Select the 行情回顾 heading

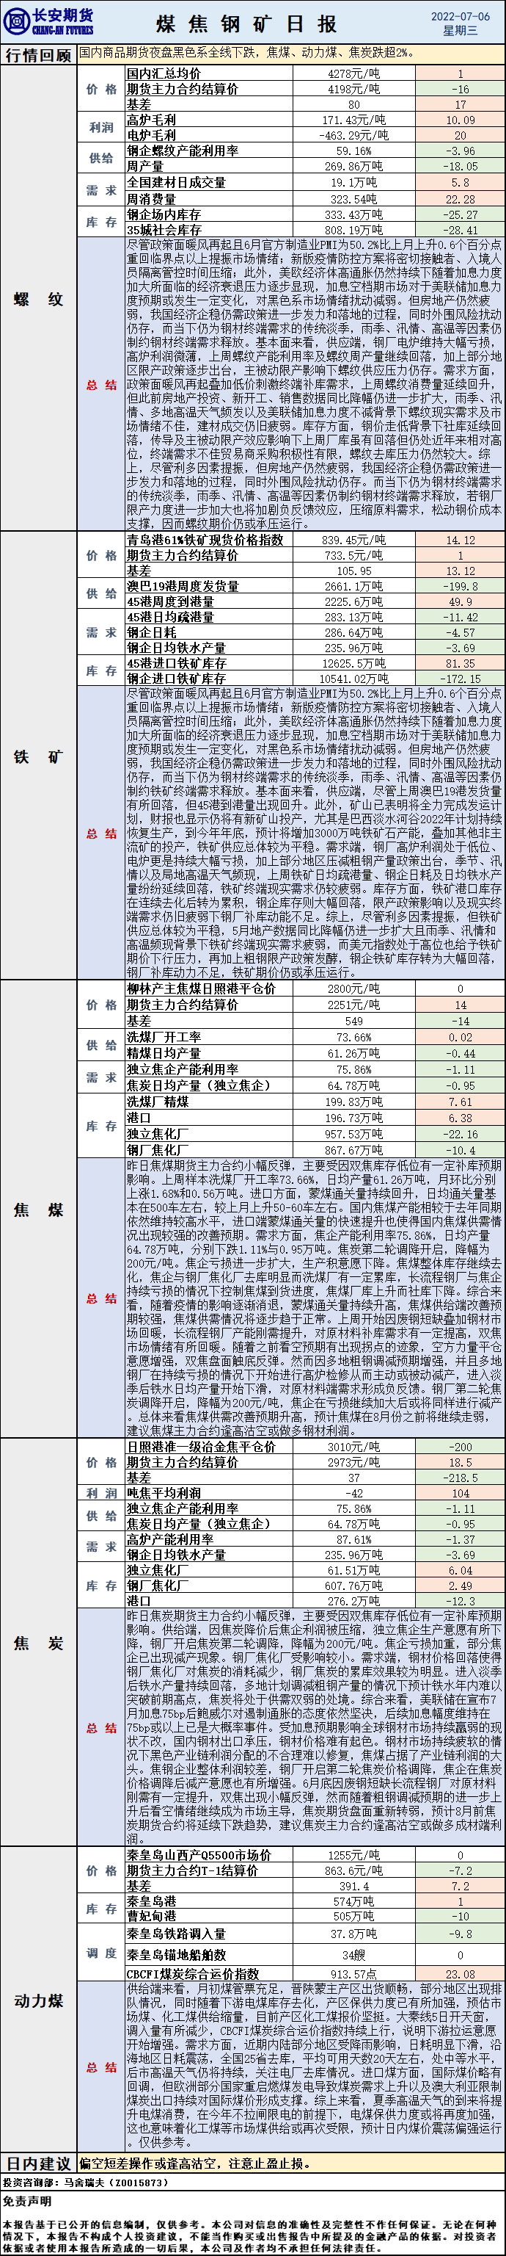pos(38,54)
